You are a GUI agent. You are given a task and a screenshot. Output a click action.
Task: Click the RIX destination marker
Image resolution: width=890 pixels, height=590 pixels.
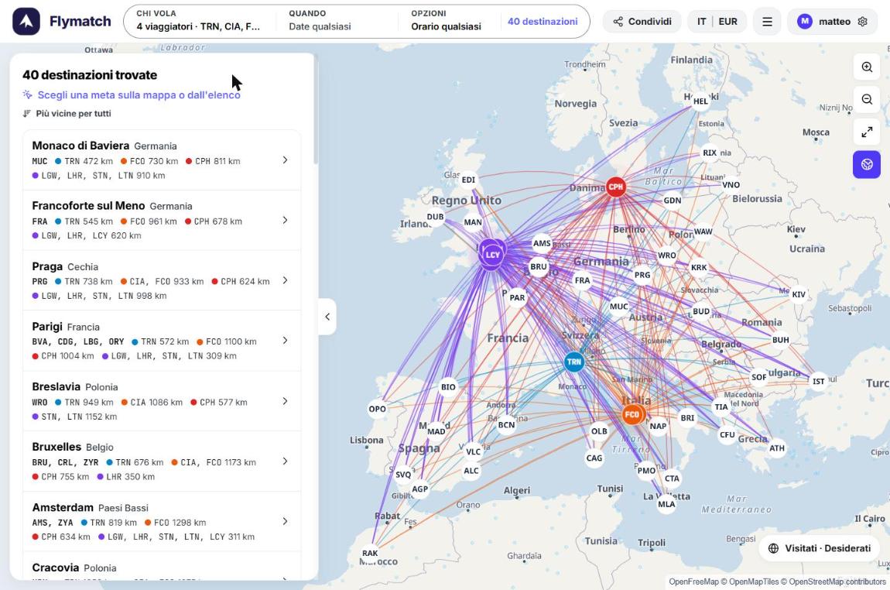tap(710, 153)
